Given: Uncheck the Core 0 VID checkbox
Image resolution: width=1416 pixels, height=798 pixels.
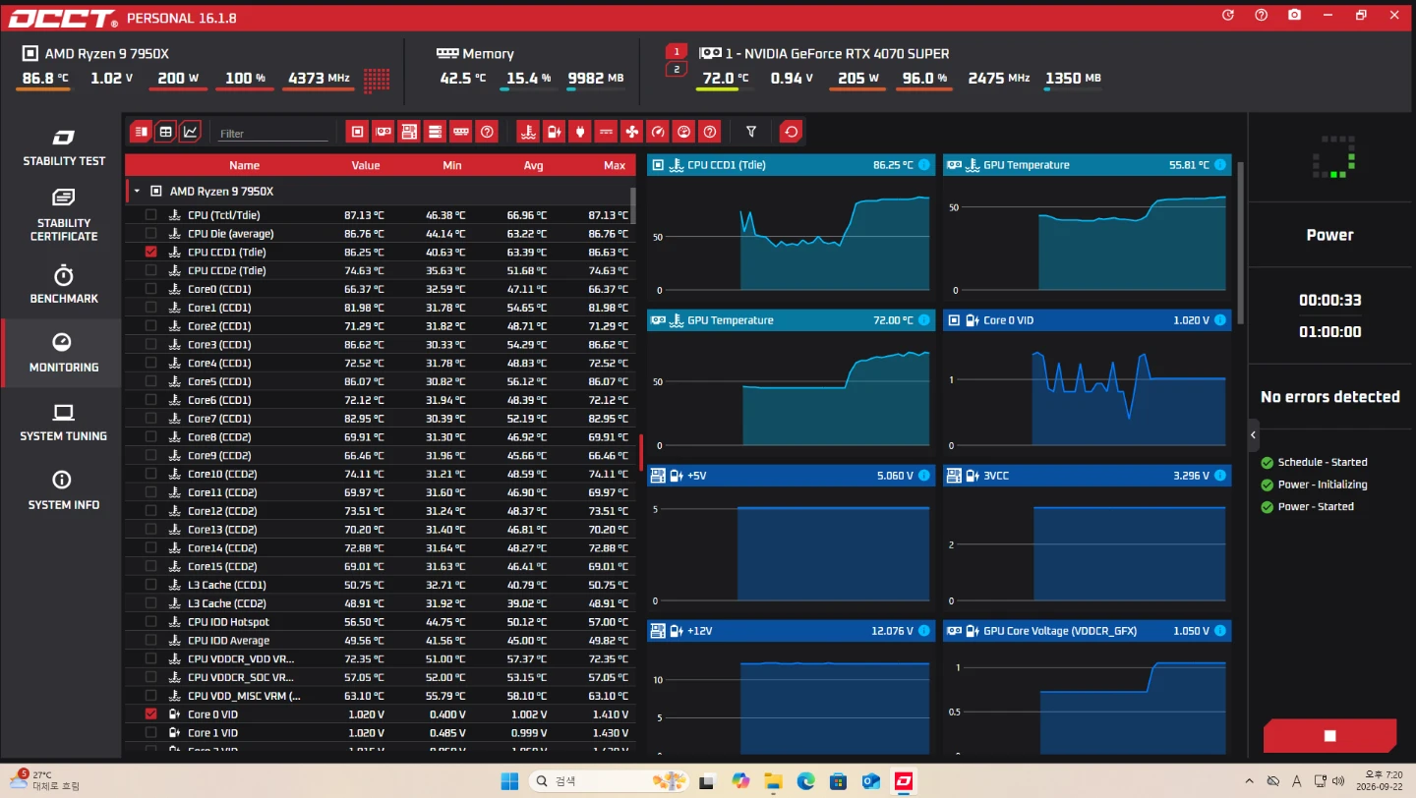Looking at the screenshot, I should [150, 713].
